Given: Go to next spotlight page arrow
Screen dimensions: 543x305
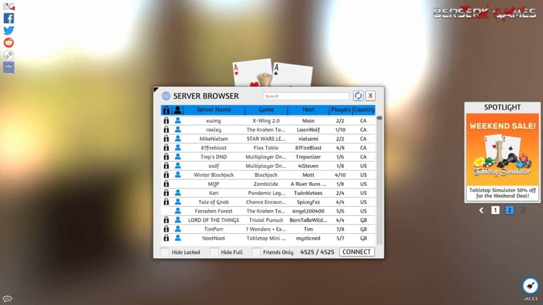Looking at the screenshot, I should pyautogui.click(x=523, y=210).
